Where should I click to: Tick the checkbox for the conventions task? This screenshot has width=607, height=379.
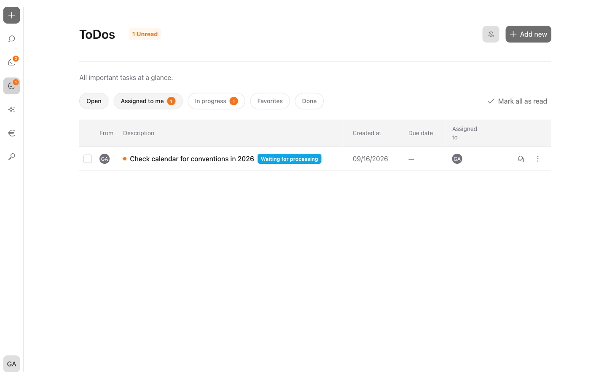pos(88,159)
